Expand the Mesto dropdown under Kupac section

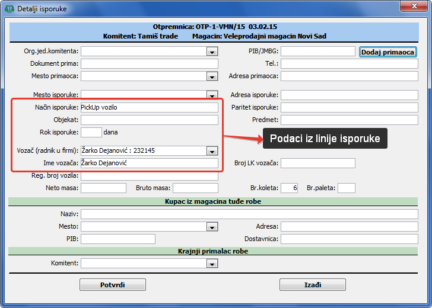coord(212,227)
